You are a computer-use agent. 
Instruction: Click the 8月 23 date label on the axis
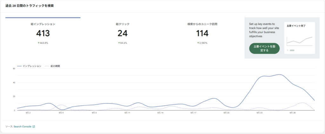pos(259,113)
